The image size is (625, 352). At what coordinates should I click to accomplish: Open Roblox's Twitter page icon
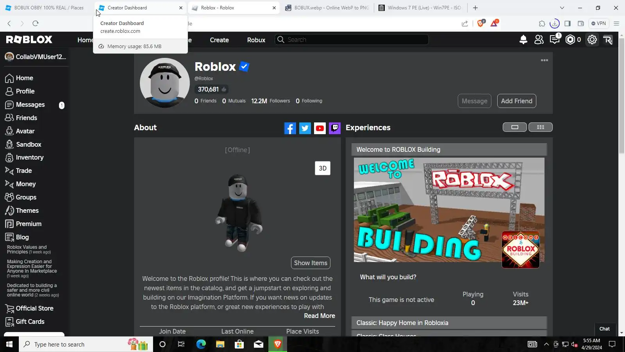click(x=305, y=128)
